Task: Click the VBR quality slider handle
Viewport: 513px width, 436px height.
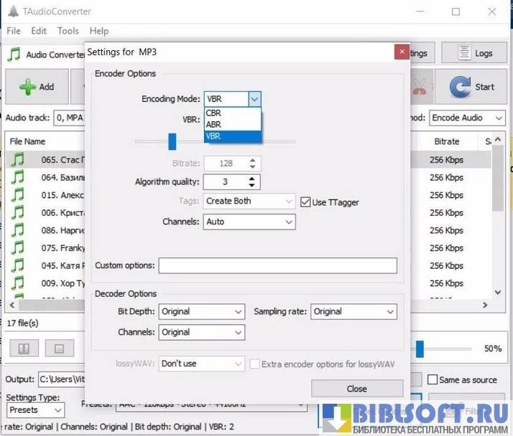Action: (172, 141)
